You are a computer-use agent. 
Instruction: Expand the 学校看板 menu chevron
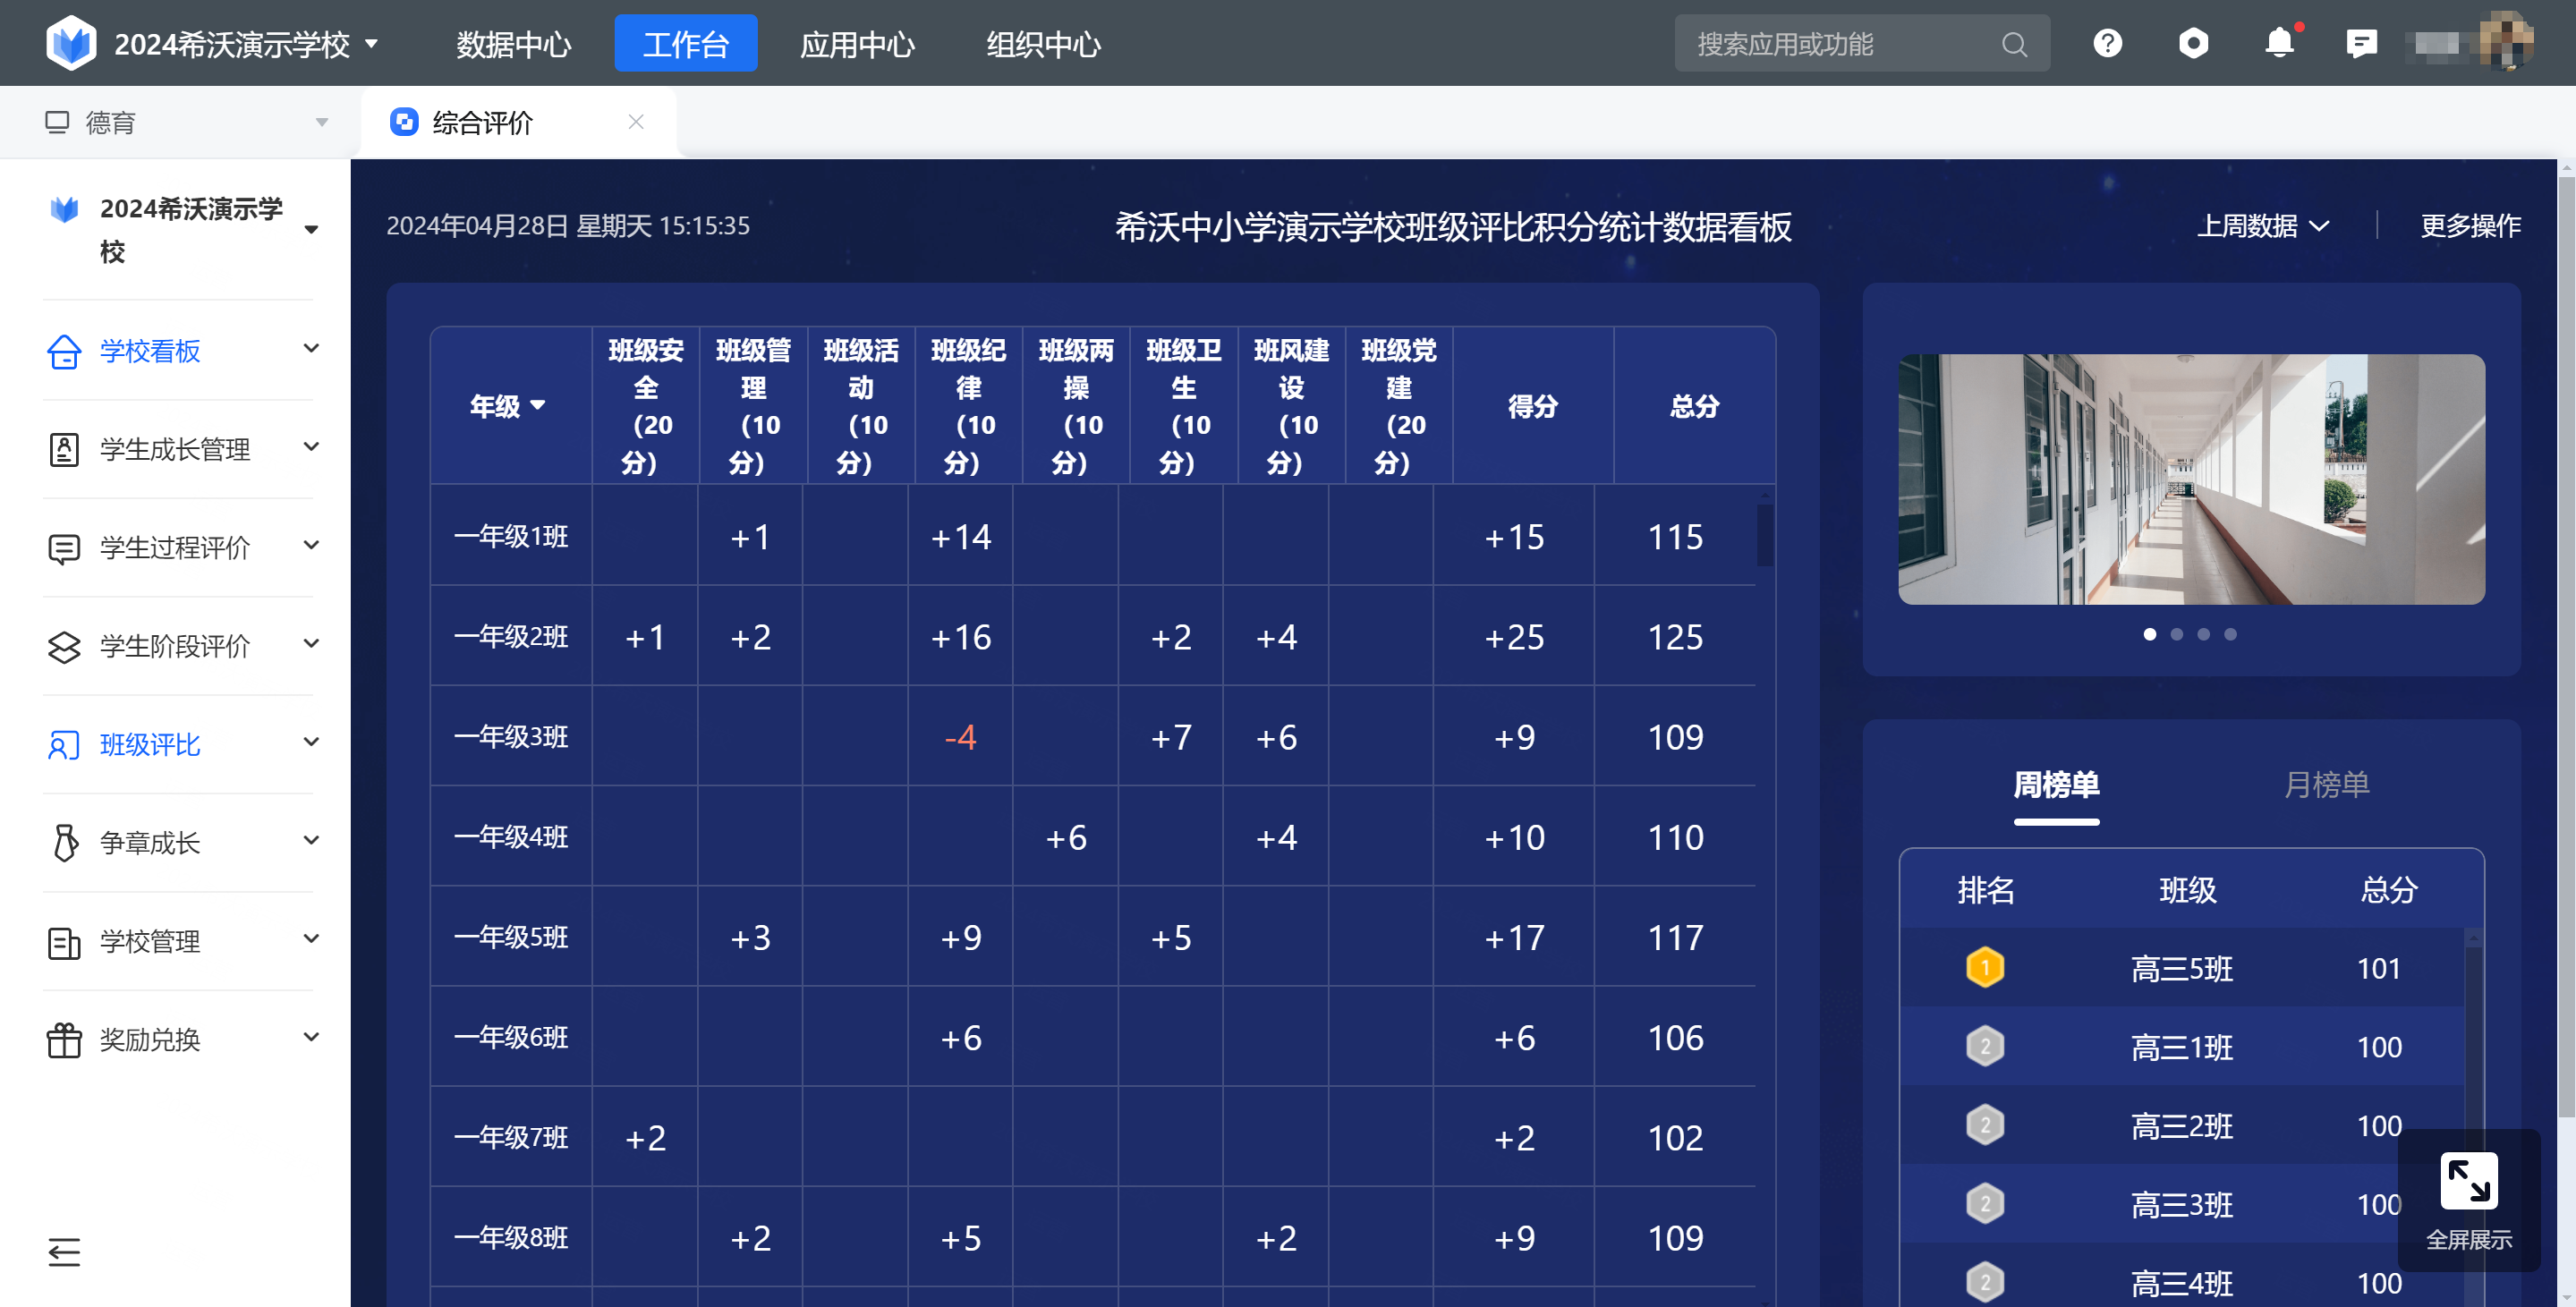pyautogui.click(x=311, y=348)
